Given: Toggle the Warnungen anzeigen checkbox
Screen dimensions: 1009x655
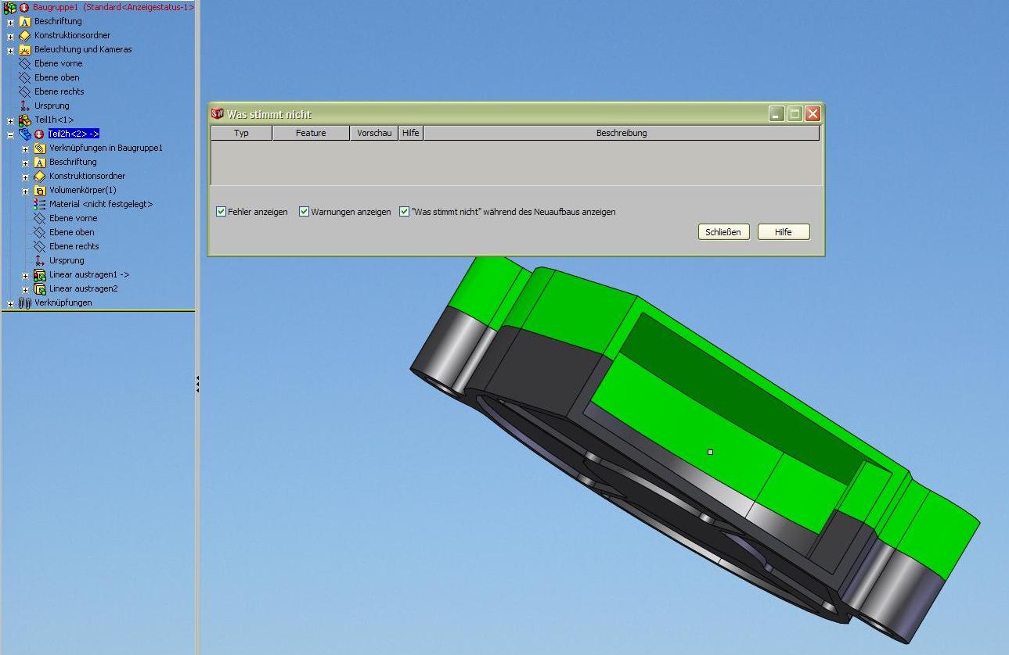Looking at the screenshot, I should [304, 212].
